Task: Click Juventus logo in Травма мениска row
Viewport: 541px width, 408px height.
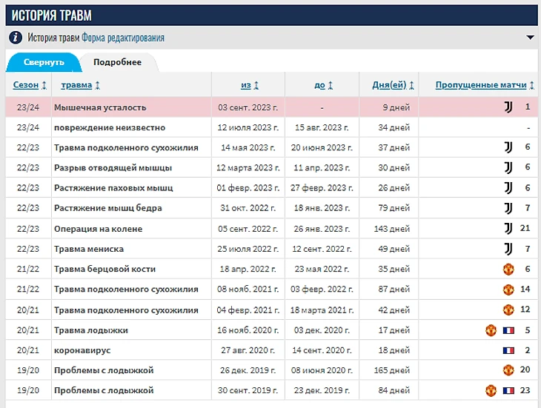Action: (x=508, y=249)
